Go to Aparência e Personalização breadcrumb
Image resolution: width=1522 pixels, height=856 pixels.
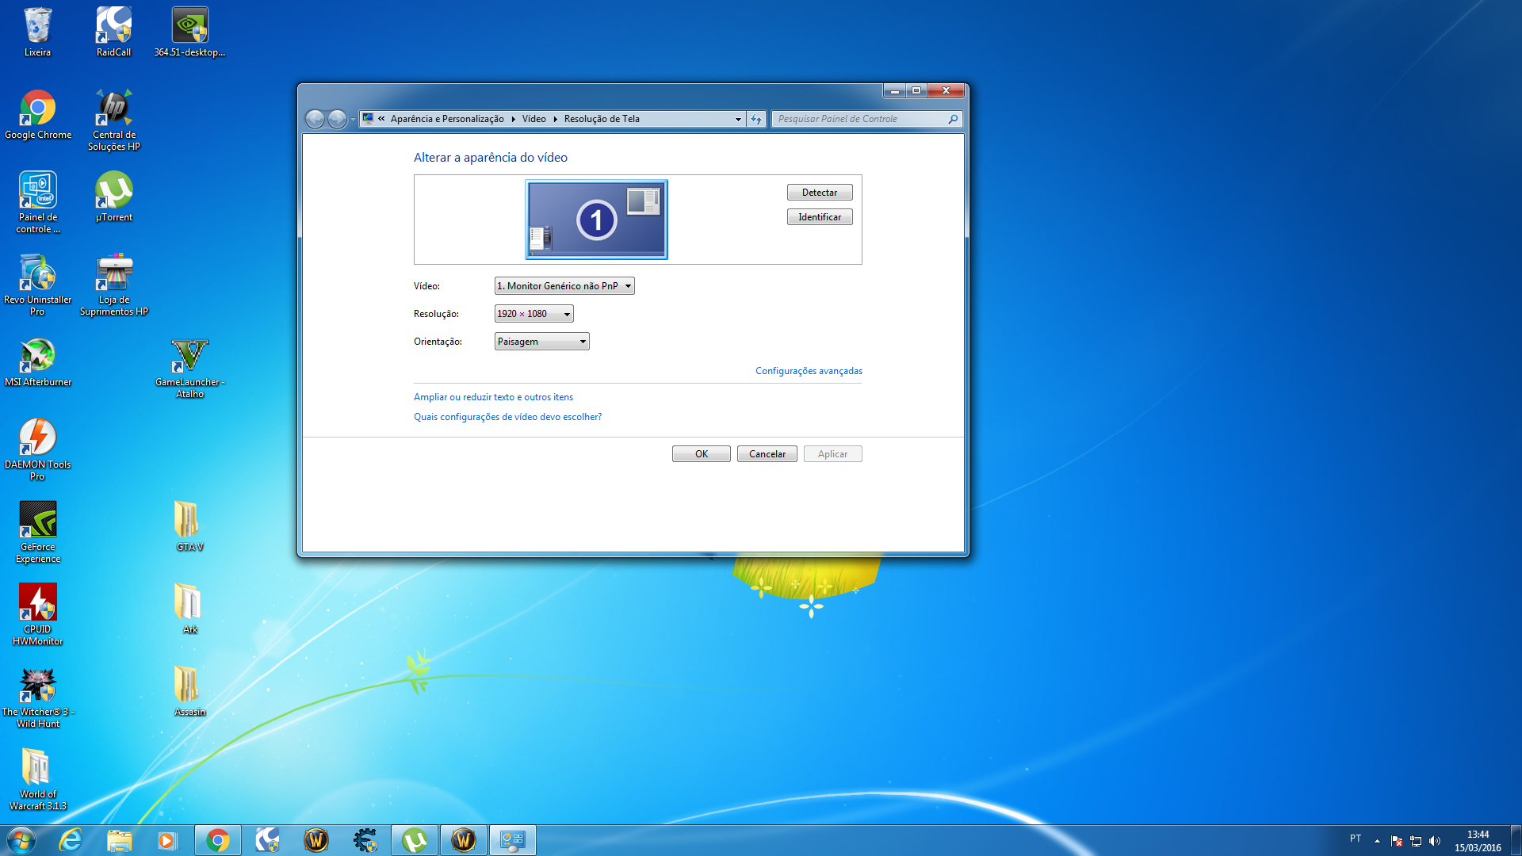pyautogui.click(x=447, y=119)
